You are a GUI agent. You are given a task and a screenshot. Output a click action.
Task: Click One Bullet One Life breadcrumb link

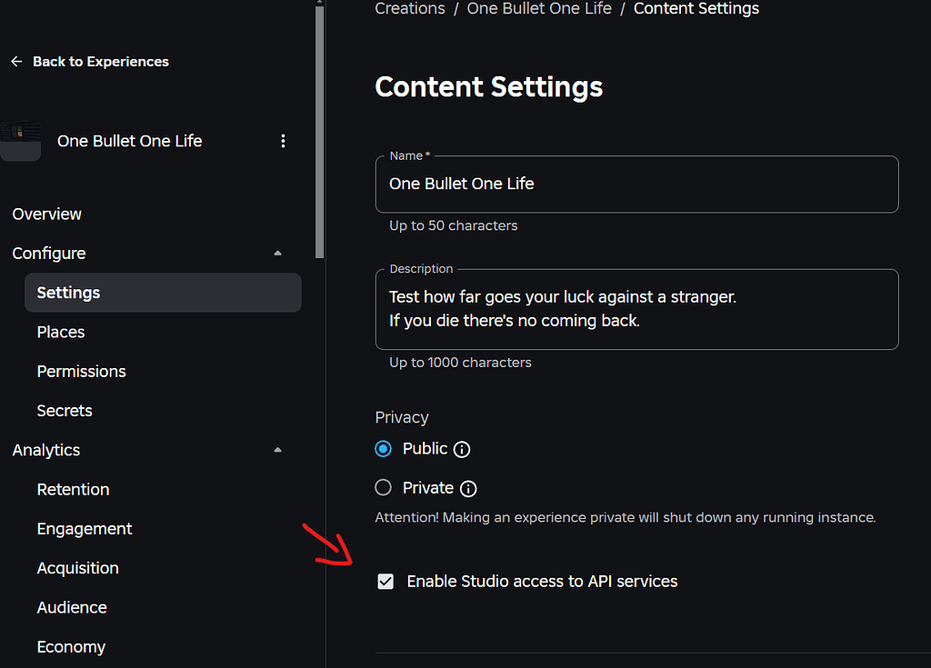pos(539,9)
